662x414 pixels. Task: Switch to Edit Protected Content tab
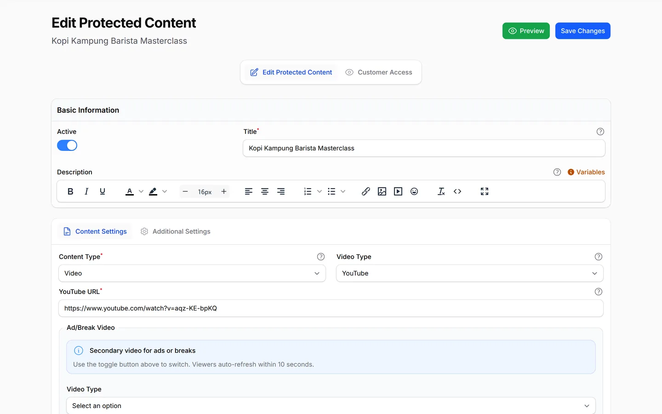291,72
